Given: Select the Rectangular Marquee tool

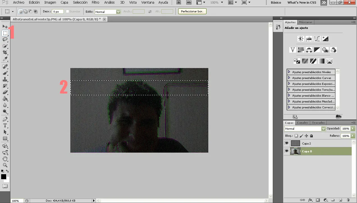Looking at the screenshot, I should click(5, 33).
